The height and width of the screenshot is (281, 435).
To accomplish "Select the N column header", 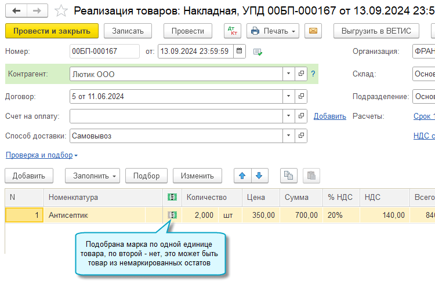I will click(x=24, y=198).
